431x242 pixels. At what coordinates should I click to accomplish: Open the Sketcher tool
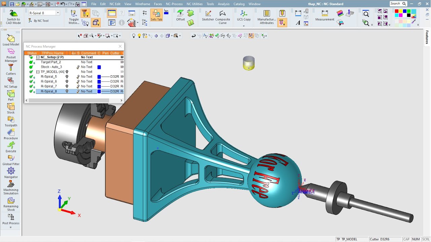point(208,16)
